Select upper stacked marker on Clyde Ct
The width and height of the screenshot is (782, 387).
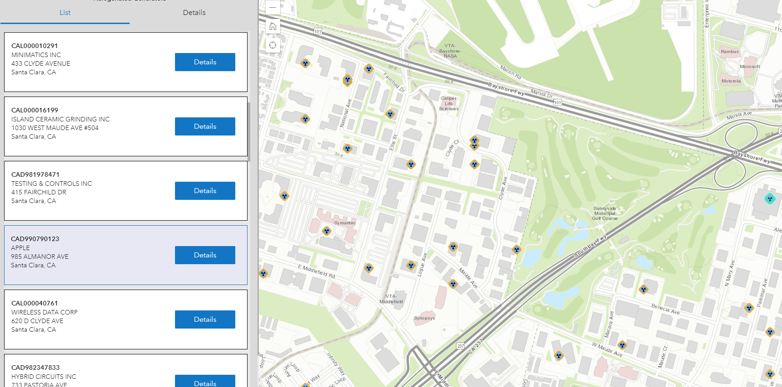(x=474, y=140)
